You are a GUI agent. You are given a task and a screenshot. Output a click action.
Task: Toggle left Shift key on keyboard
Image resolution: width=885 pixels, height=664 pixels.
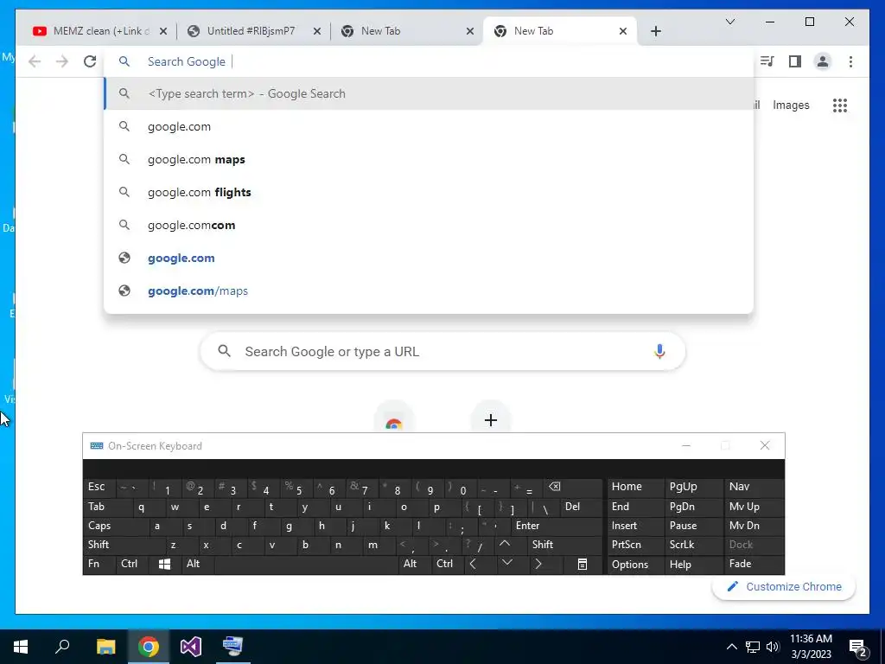coord(124,545)
